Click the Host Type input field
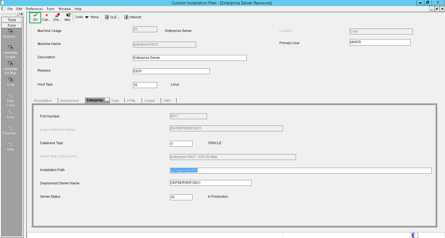The image size is (445, 238). (145, 85)
